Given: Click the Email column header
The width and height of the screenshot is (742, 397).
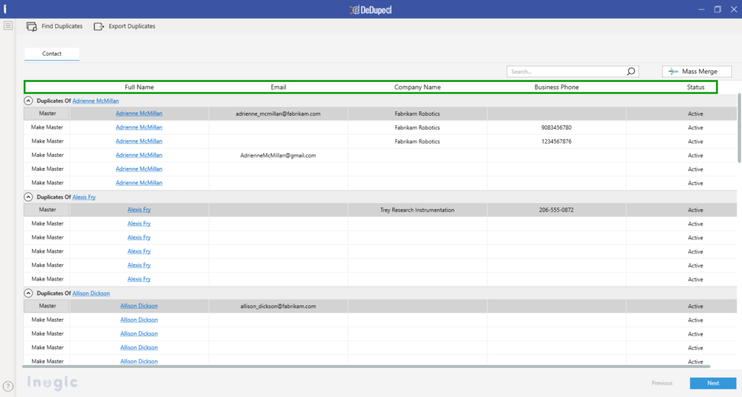Looking at the screenshot, I should [278, 87].
